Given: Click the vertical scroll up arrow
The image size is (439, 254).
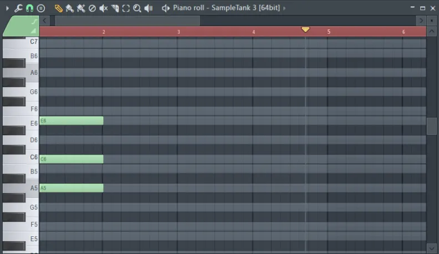Looking at the screenshot, I should point(432,32).
